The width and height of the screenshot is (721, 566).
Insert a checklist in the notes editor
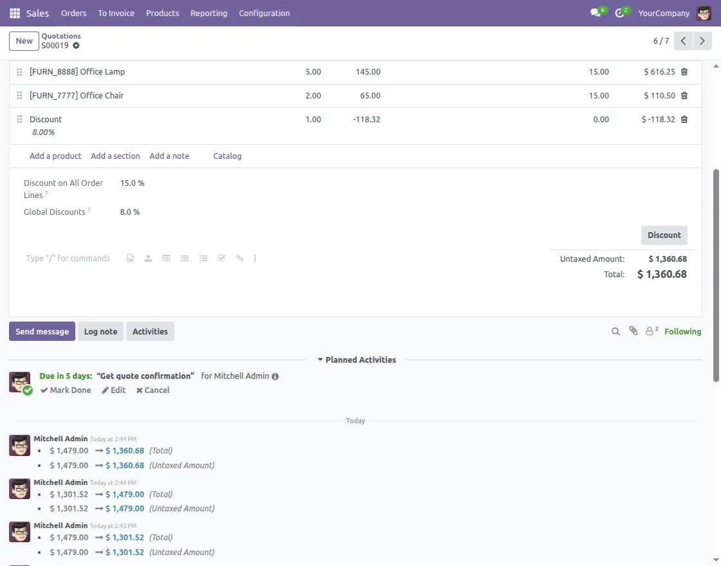(x=221, y=259)
